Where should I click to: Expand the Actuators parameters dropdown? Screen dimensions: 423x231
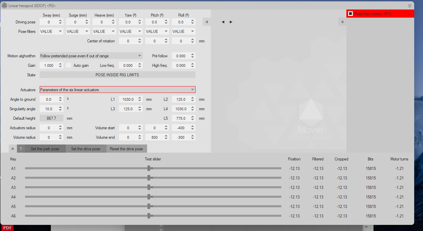point(117,90)
